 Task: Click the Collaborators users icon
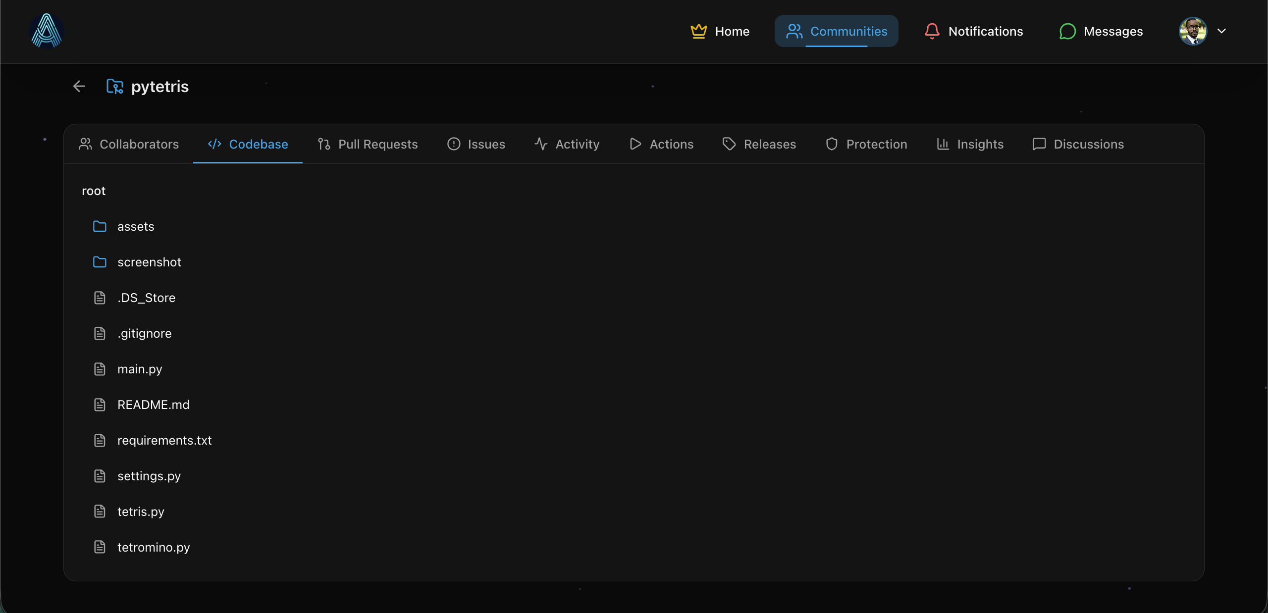tap(86, 144)
